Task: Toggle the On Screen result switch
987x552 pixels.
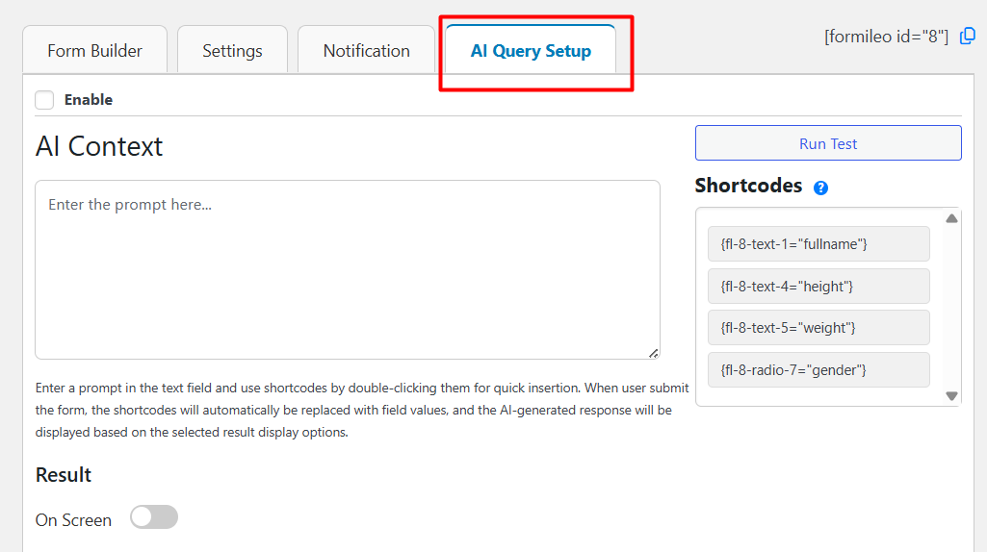Action: tap(154, 518)
